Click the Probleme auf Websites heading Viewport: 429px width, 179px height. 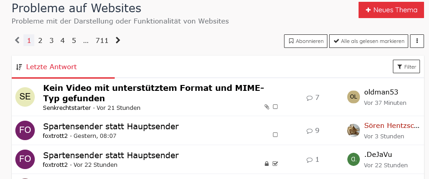pyautogui.click(x=77, y=8)
